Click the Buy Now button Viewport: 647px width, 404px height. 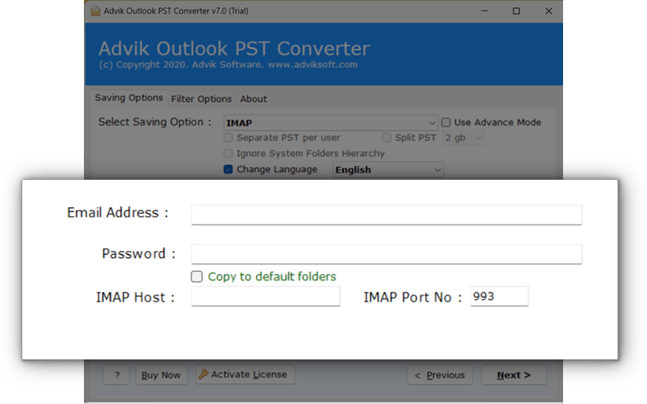click(161, 375)
